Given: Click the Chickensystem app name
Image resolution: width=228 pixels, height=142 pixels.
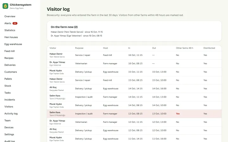Looking at the screenshot, I should click(x=21, y=5).
